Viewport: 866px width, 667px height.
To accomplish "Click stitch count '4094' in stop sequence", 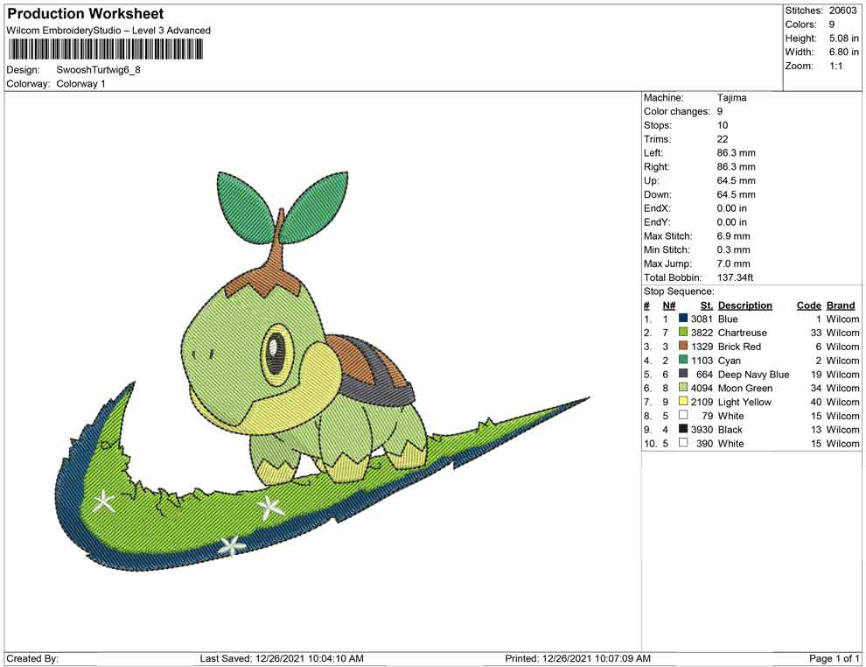I will point(702,388).
